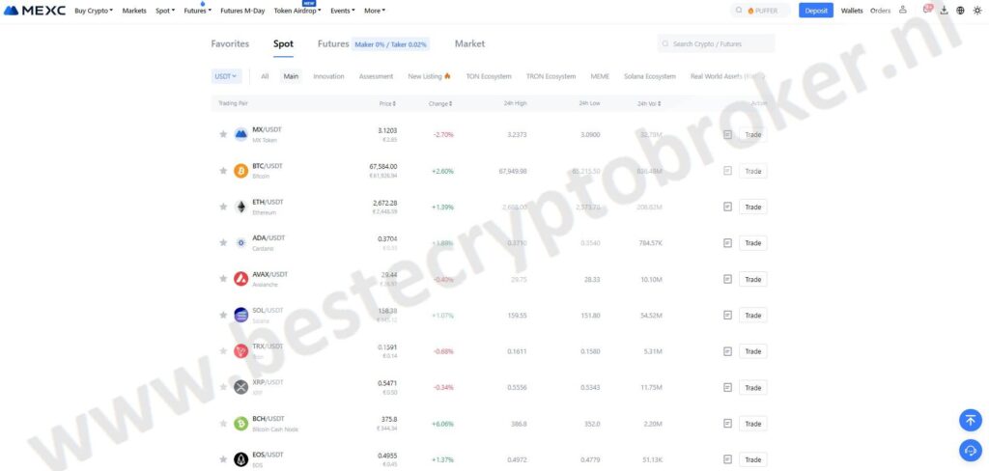Click the Bitcoin coin icon
This screenshot has height=471, width=989.
click(x=240, y=171)
